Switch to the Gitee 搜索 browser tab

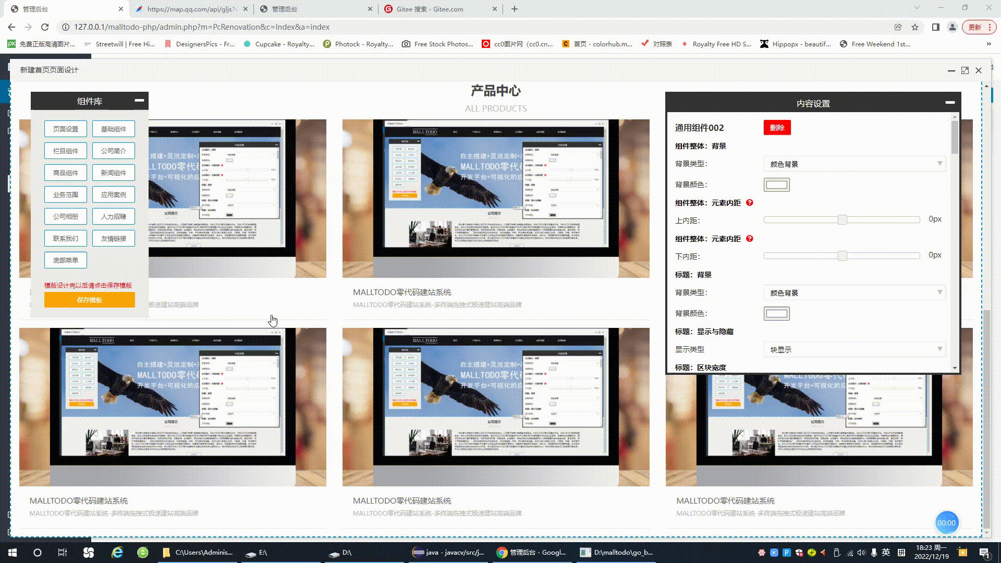point(440,9)
